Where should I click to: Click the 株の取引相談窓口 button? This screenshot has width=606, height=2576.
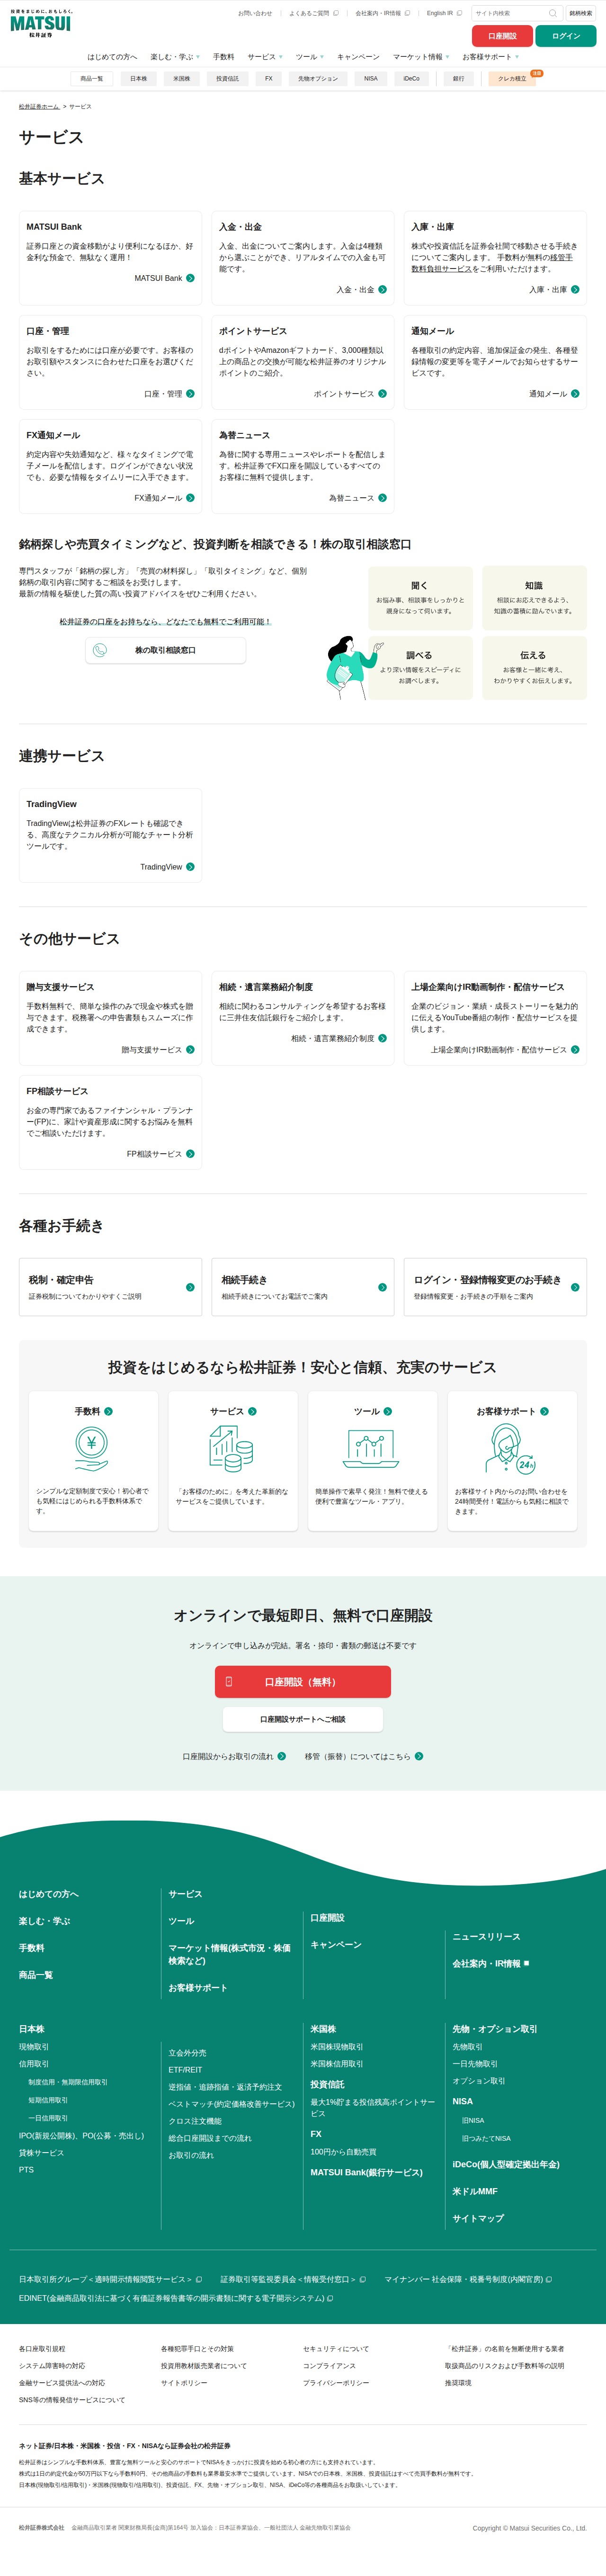coord(165,650)
